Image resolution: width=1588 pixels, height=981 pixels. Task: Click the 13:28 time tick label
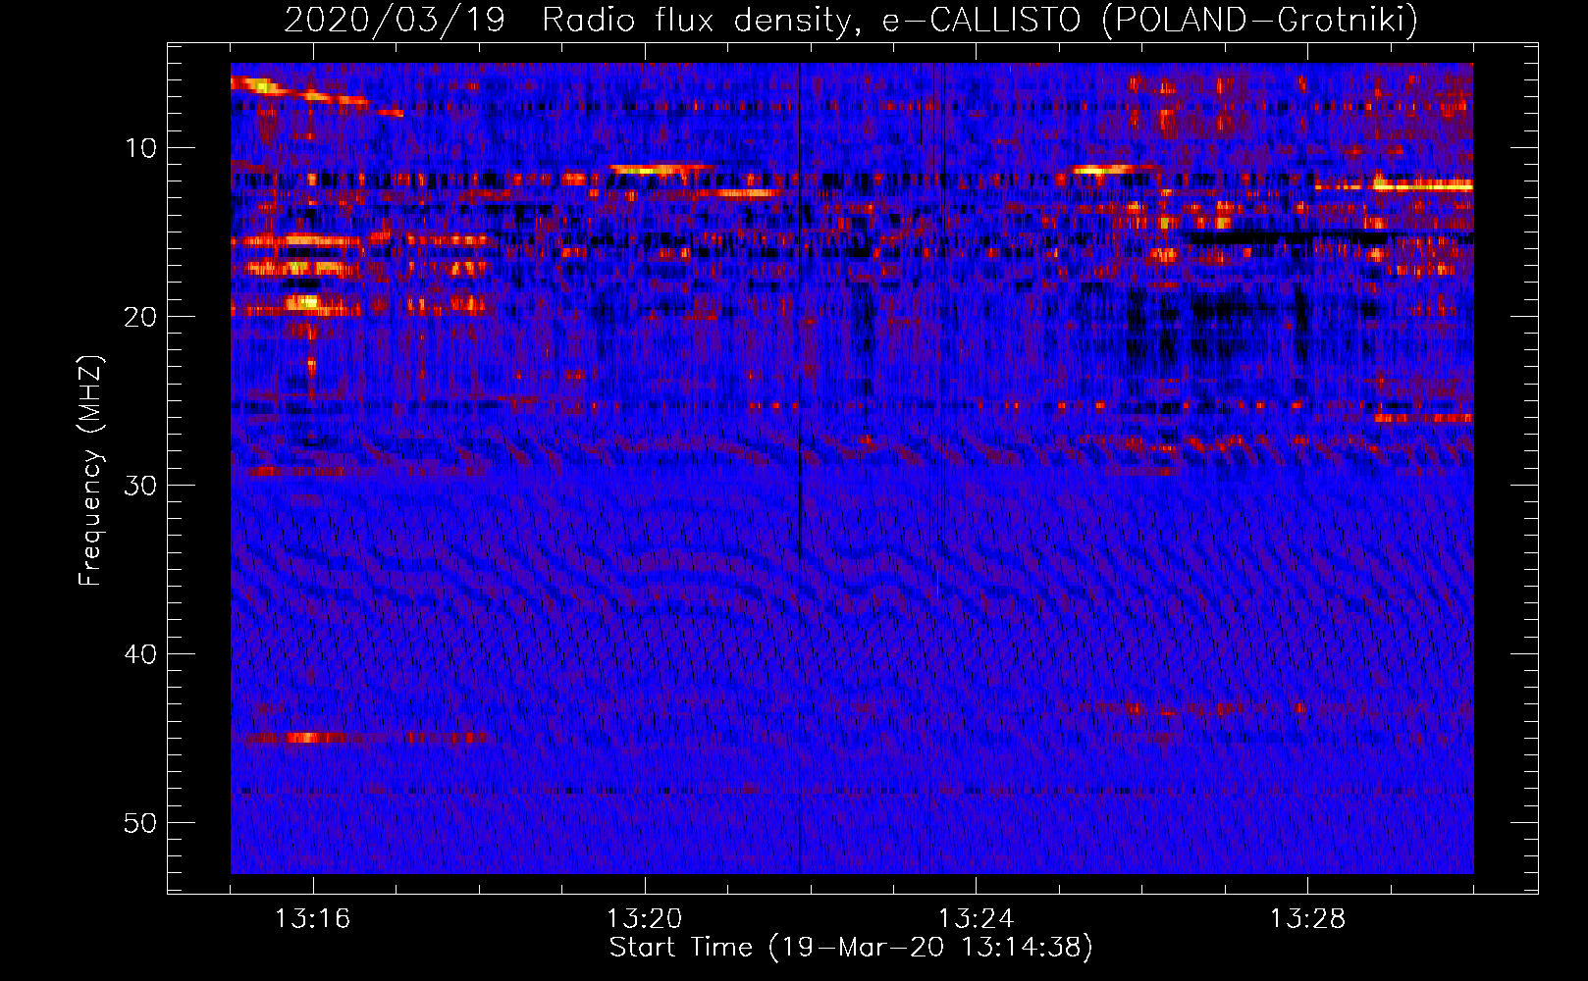coord(1308,919)
